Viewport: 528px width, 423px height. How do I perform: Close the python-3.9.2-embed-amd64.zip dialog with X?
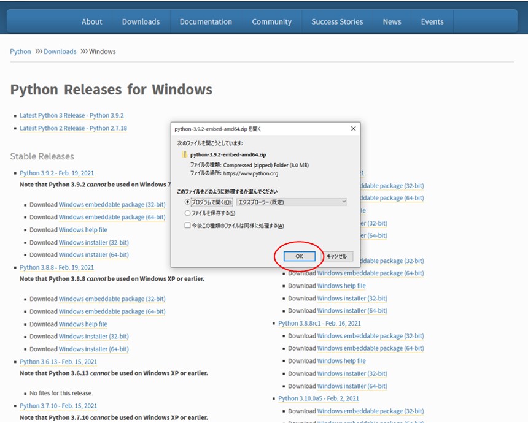tap(353, 129)
